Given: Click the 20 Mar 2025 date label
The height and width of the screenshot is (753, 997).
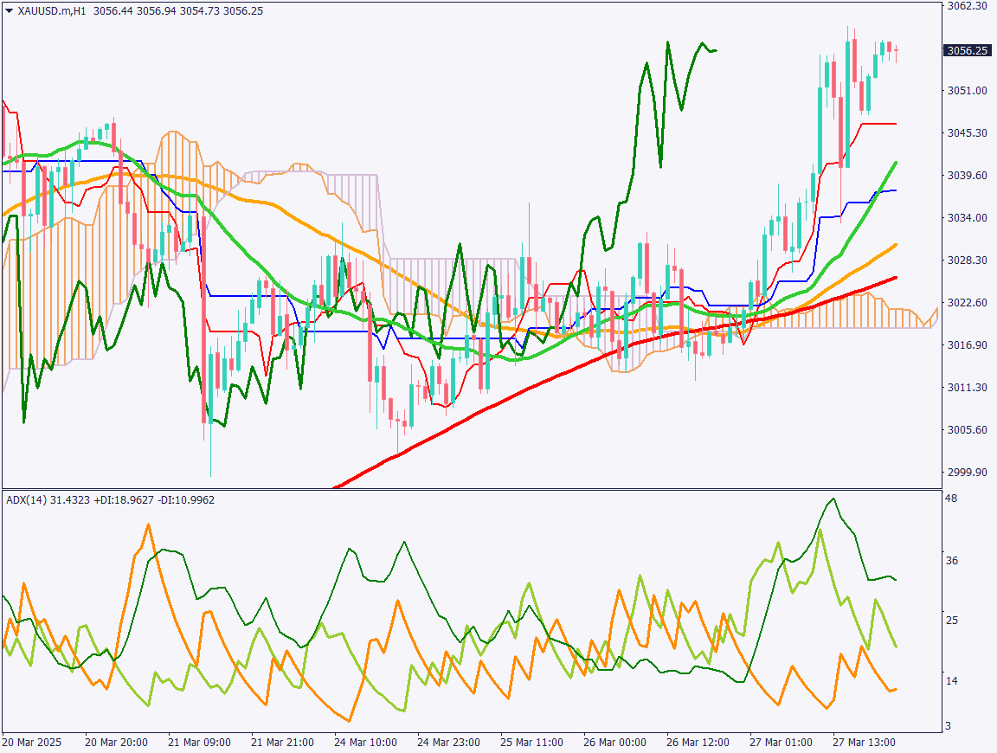Looking at the screenshot, I should click(33, 743).
